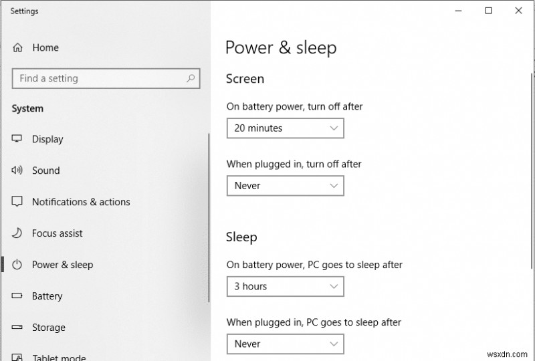Click the Storage drive icon
Viewport: 535px width, 361px height.
17,328
